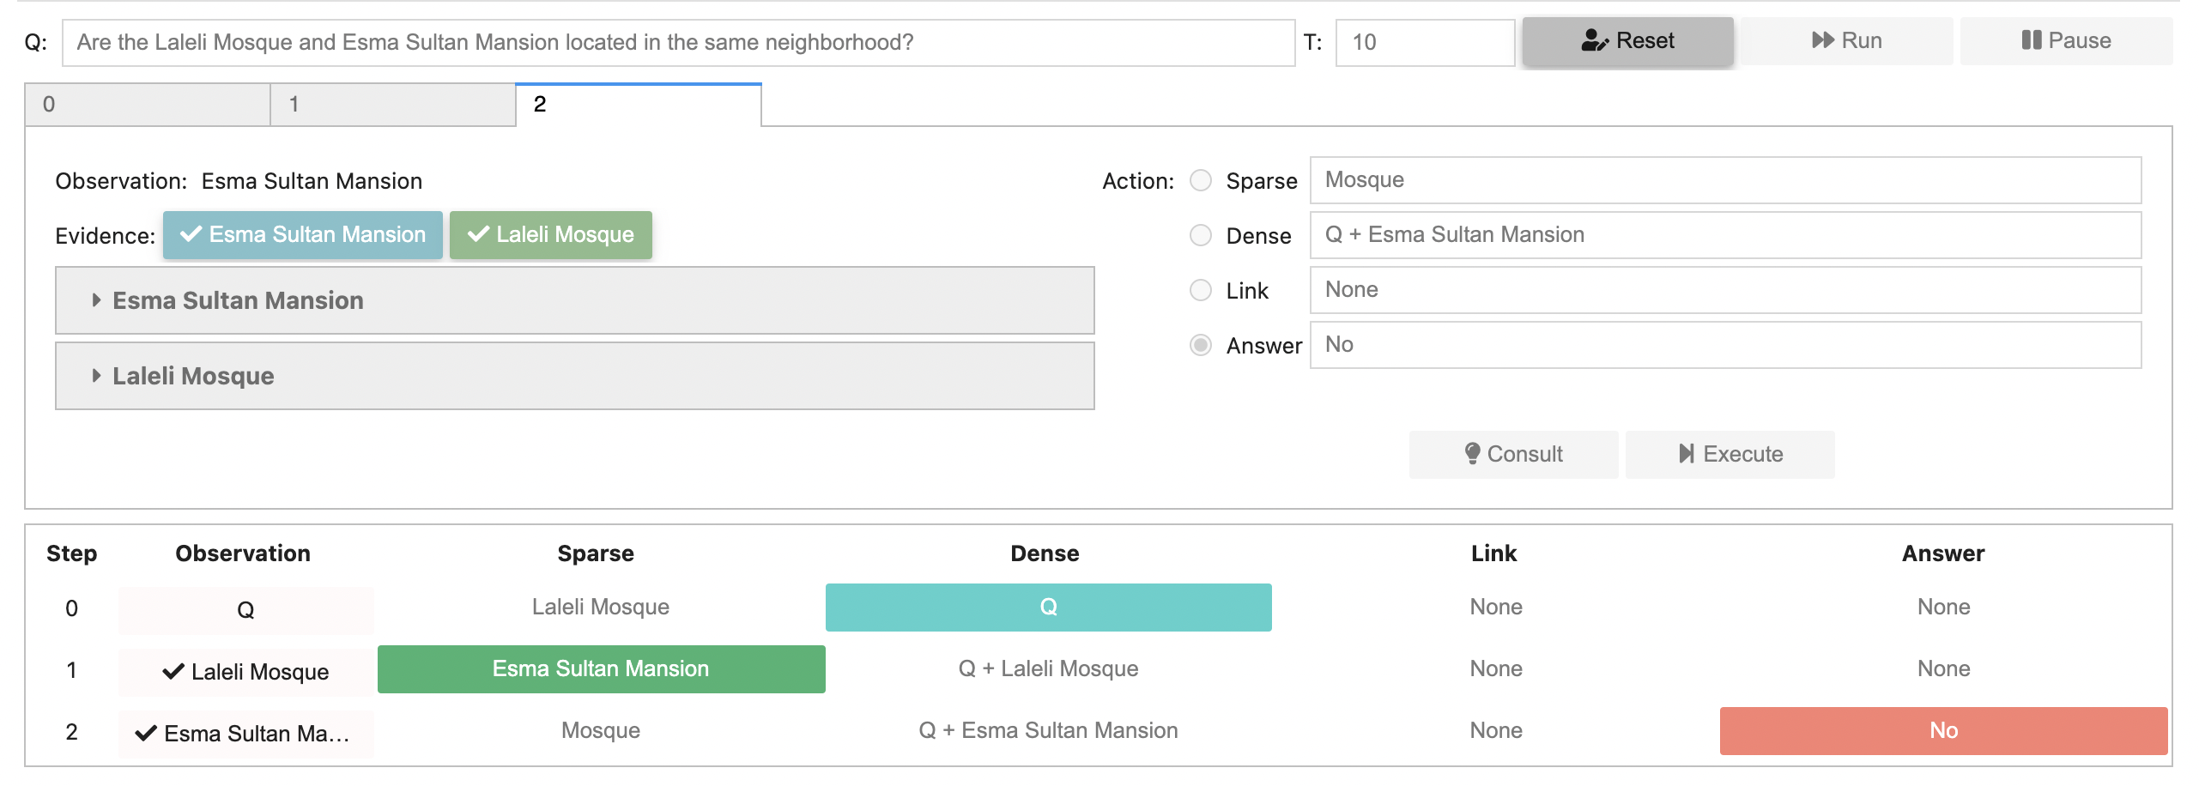
Task: Click the Consult lightbulb icon
Action: click(x=1472, y=454)
